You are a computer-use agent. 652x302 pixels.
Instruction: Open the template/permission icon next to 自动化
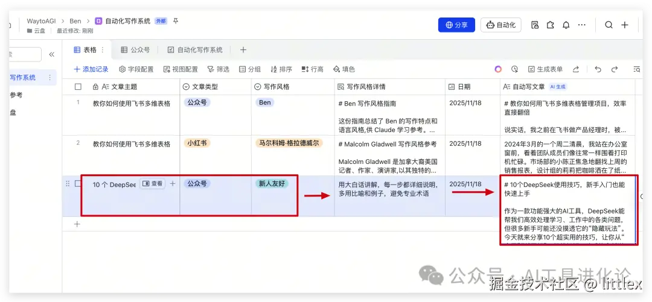pyautogui.click(x=535, y=25)
